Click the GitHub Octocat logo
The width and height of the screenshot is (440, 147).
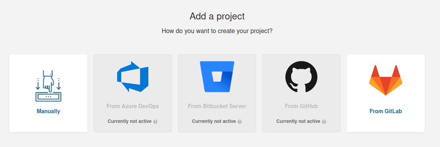301,77
